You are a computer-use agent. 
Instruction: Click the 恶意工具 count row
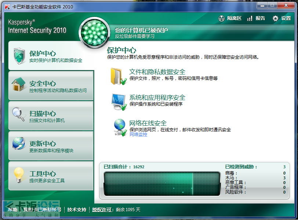(x=255, y=183)
